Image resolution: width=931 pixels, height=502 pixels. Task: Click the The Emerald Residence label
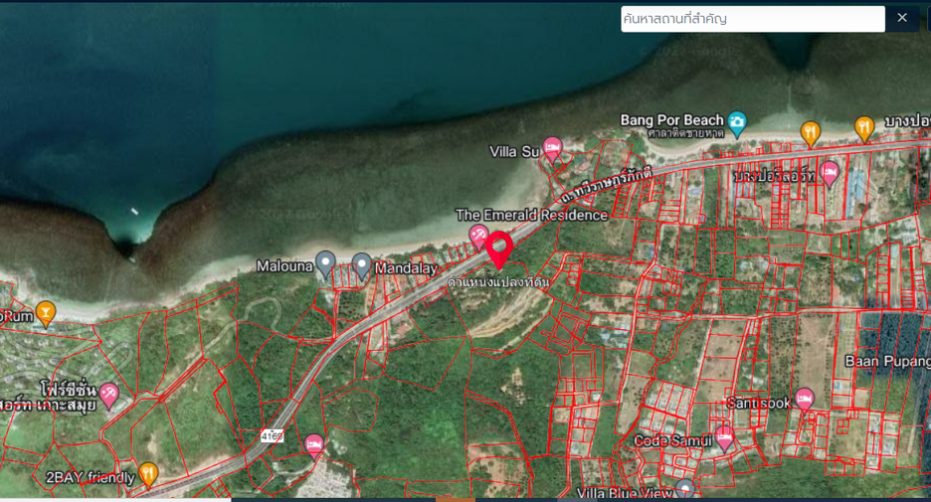pos(531,215)
